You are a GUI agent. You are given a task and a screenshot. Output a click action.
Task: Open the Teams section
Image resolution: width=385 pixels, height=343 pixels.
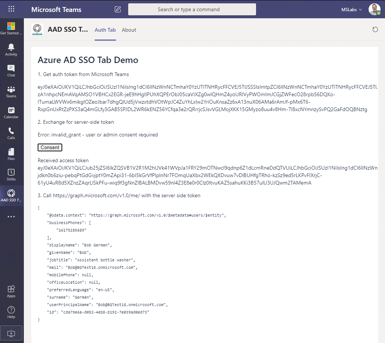tap(11, 92)
